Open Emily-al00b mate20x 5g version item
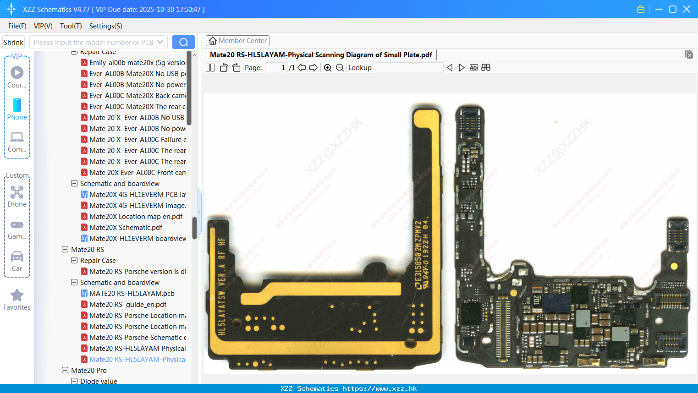The image size is (698, 393). 137,62
